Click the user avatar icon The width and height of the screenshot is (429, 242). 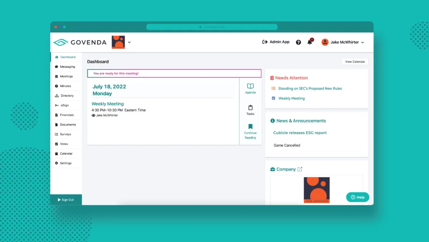[325, 42]
